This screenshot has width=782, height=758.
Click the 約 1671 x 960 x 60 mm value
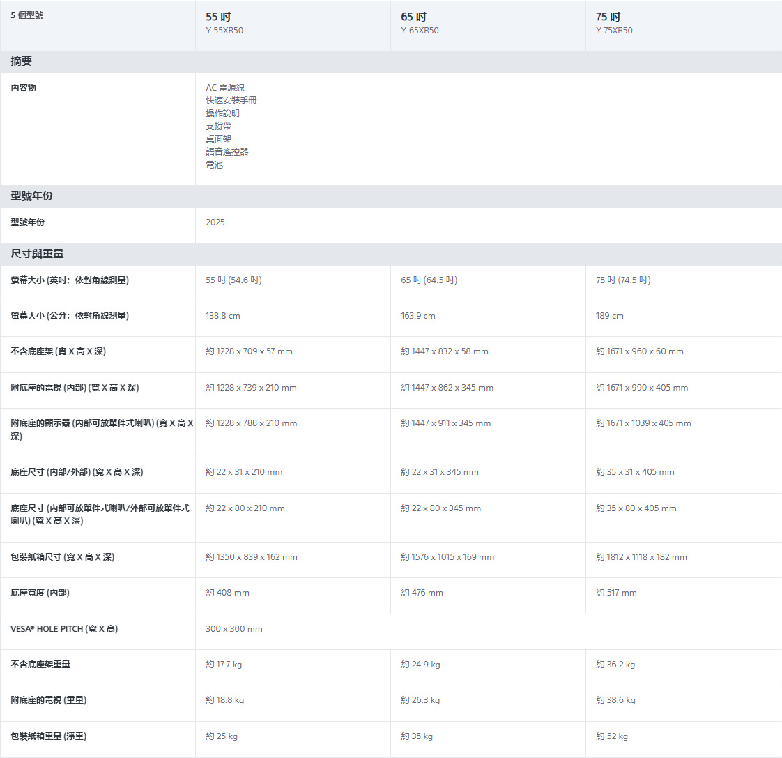coord(640,351)
